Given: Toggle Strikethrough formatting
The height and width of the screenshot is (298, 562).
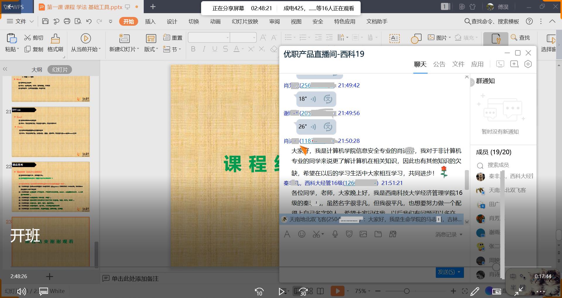Looking at the screenshot, I should [x=225, y=49].
